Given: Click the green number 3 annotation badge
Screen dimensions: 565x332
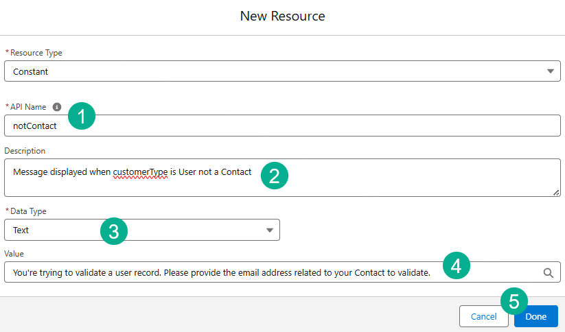Looking at the screenshot, I should (x=114, y=230).
